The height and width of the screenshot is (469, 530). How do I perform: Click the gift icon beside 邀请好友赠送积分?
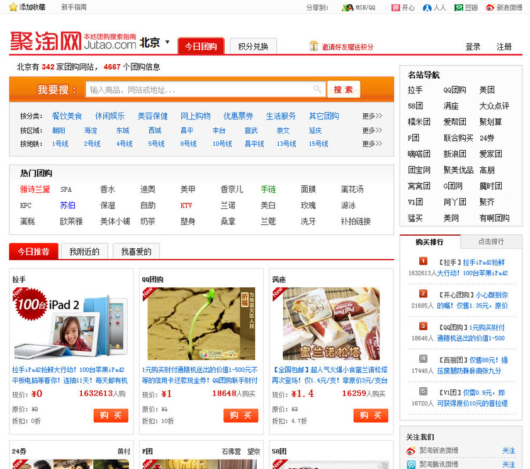(x=313, y=46)
